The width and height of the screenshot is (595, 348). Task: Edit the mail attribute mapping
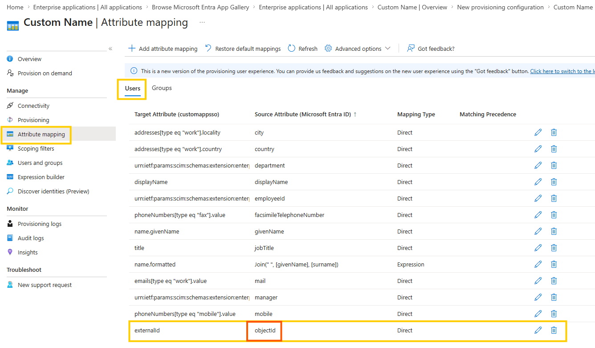[x=538, y=281]
